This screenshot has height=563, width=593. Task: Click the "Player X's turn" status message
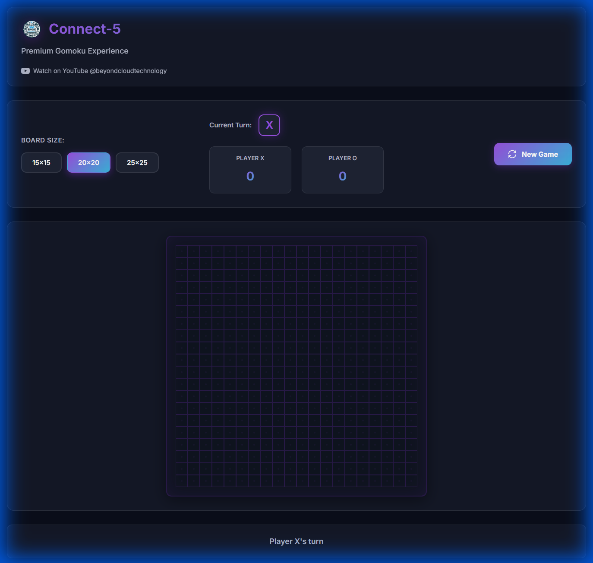tap(296, 541)
